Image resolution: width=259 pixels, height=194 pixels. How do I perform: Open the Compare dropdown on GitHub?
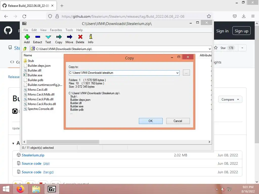(x=230, y=100)
